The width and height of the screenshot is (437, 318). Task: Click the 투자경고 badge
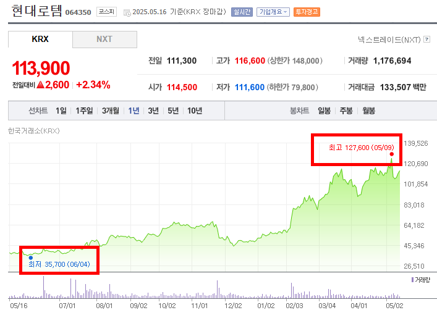(x=307, y=12)
